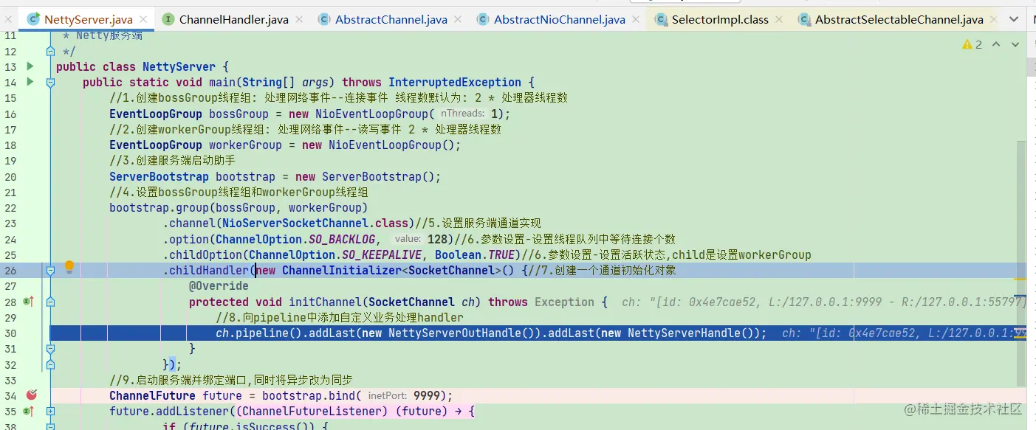Click the editor vertical scrollbar thumb
1036x430 pixels.
(1021, 263)
